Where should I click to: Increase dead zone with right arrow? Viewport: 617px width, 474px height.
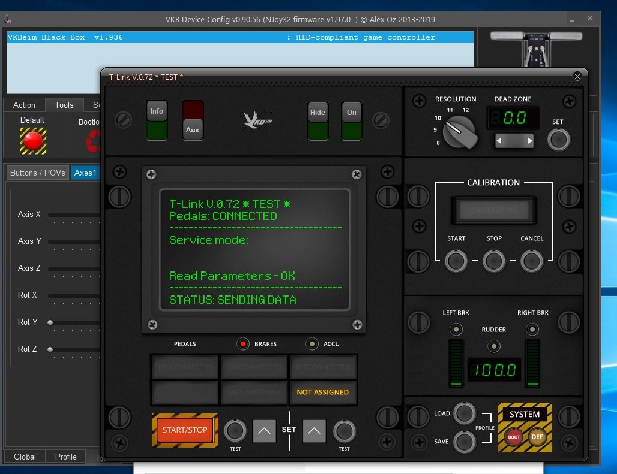[529, 141]
